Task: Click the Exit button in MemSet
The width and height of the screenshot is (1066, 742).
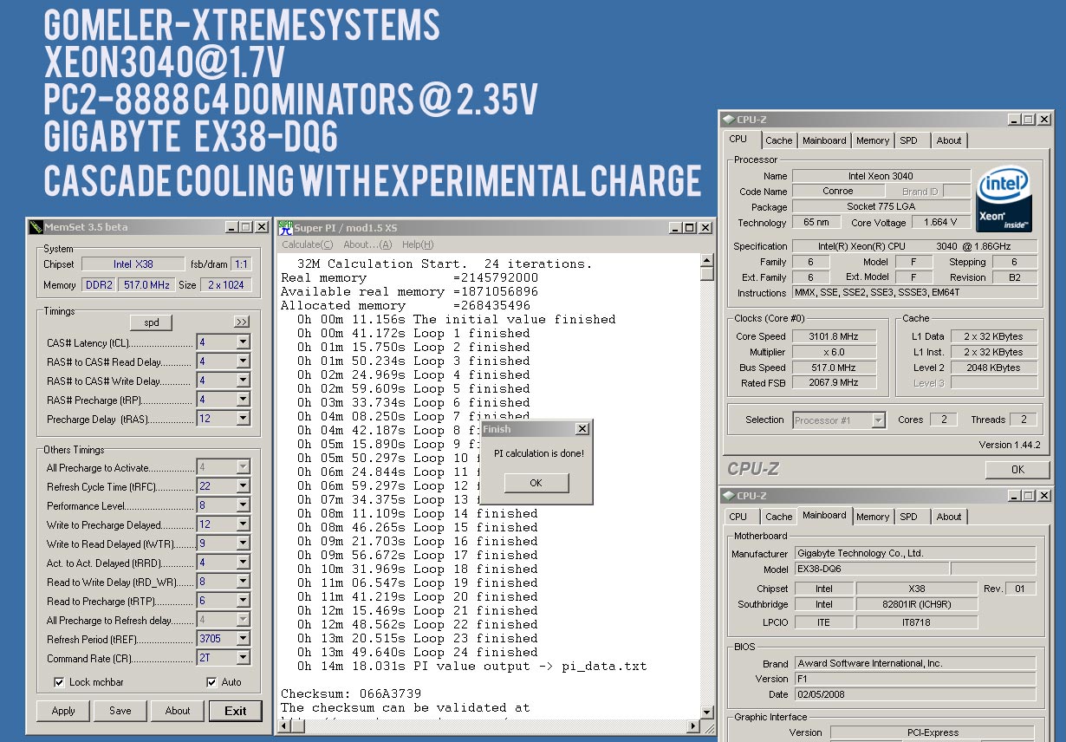Action: [x=236, y=711]
